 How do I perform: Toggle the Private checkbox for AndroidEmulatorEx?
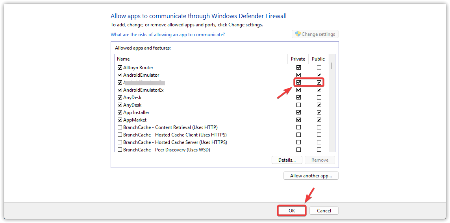(x=298, y=90)
